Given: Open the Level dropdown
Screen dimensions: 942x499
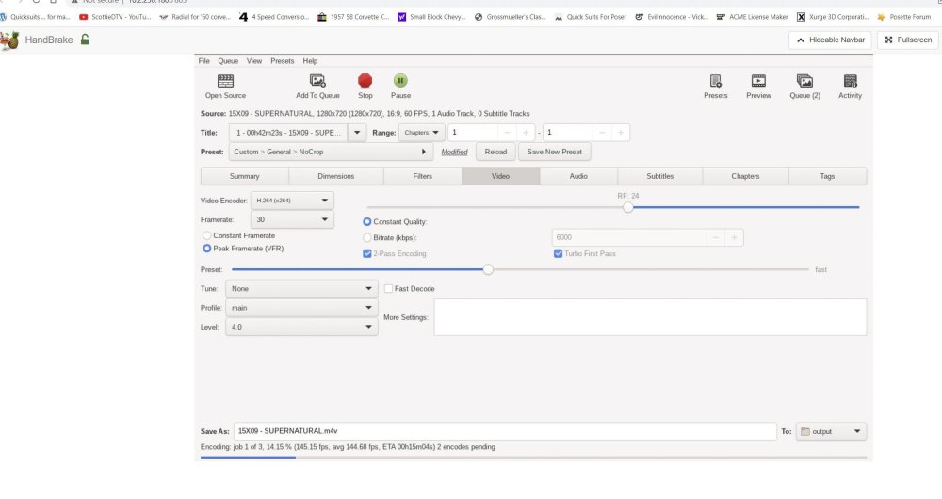Looking at the screenshot, I should click(x=301, y=328).
